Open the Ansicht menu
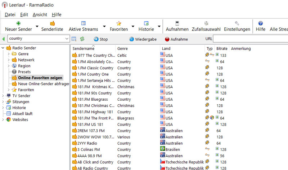This screenshot has height=170, width=288. 40,14
